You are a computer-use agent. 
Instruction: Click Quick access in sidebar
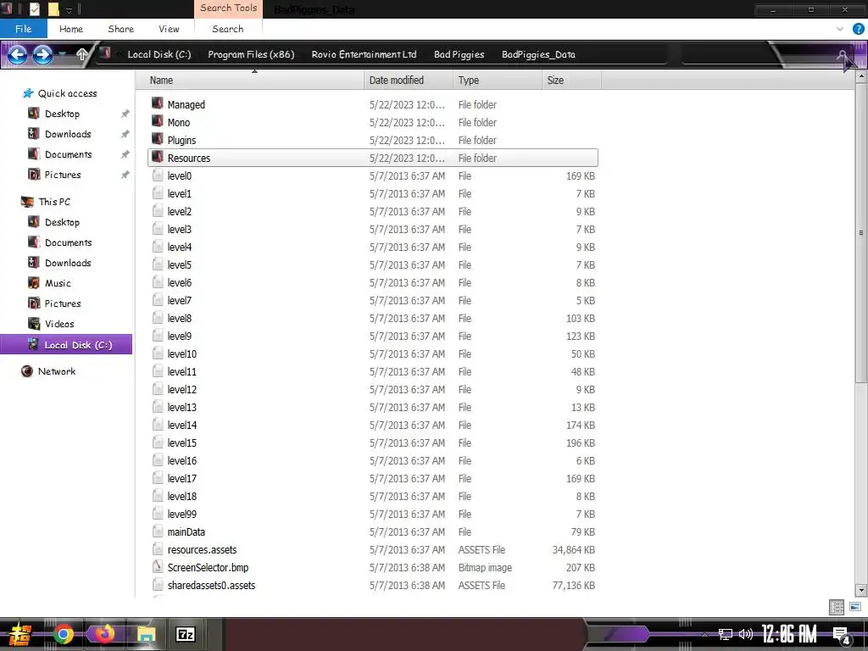point(67,93)
